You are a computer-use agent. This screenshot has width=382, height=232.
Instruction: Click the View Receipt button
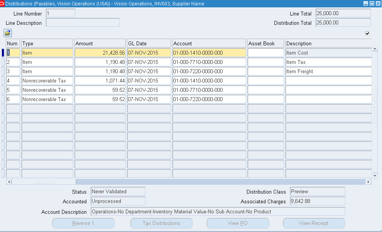click(x=313, y=223)
